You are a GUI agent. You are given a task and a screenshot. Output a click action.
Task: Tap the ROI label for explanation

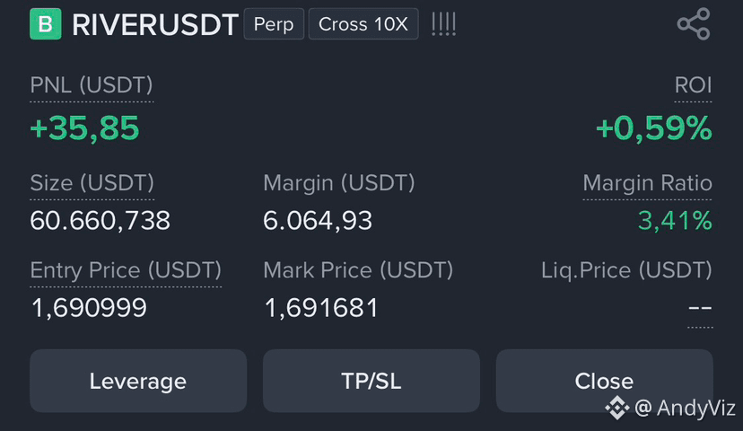(693, 85)
